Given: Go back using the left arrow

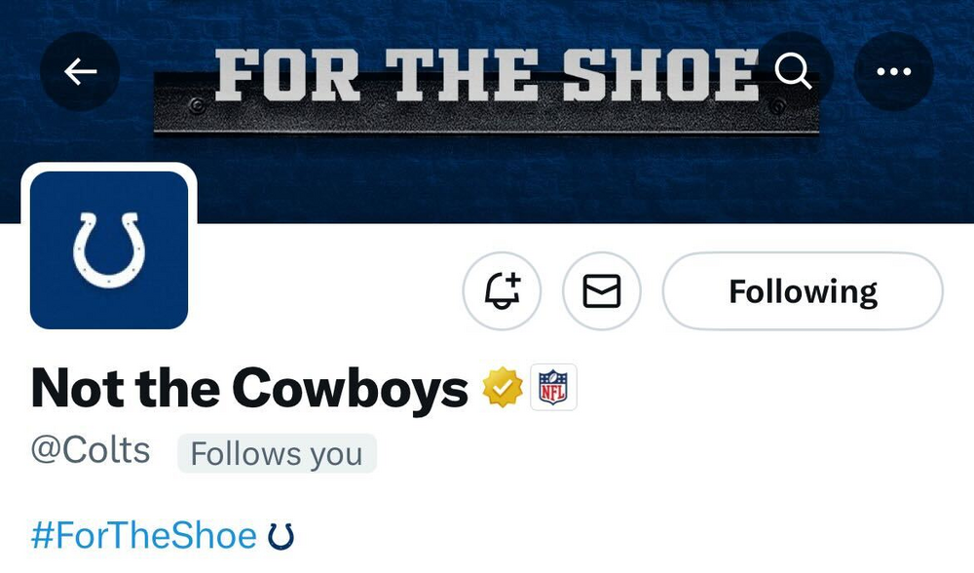Looking at the screenshot, I should click(80, 72).
